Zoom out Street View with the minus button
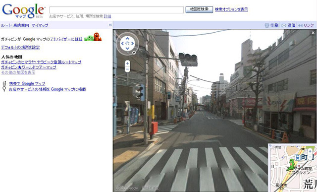The height and width of the screenshot is (192, 317). click(127, 69)
